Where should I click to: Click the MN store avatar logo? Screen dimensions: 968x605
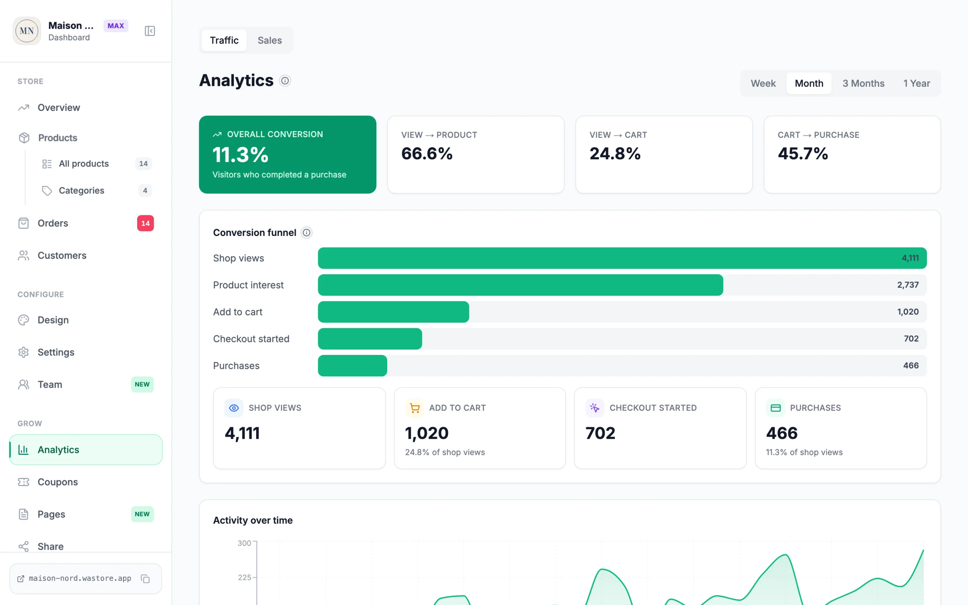tap(27, 31)
